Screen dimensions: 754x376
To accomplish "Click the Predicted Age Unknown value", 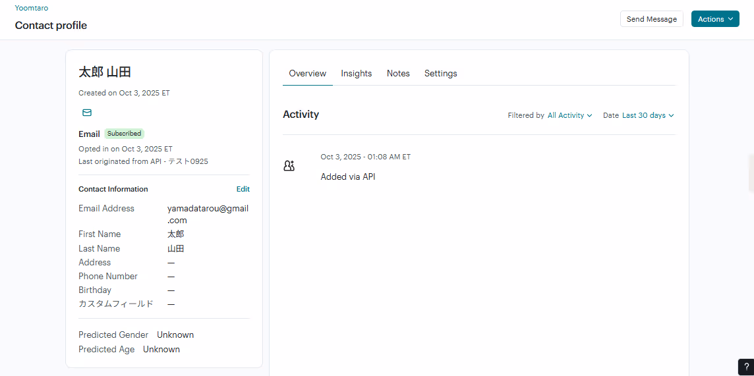I will pos(161,349).
